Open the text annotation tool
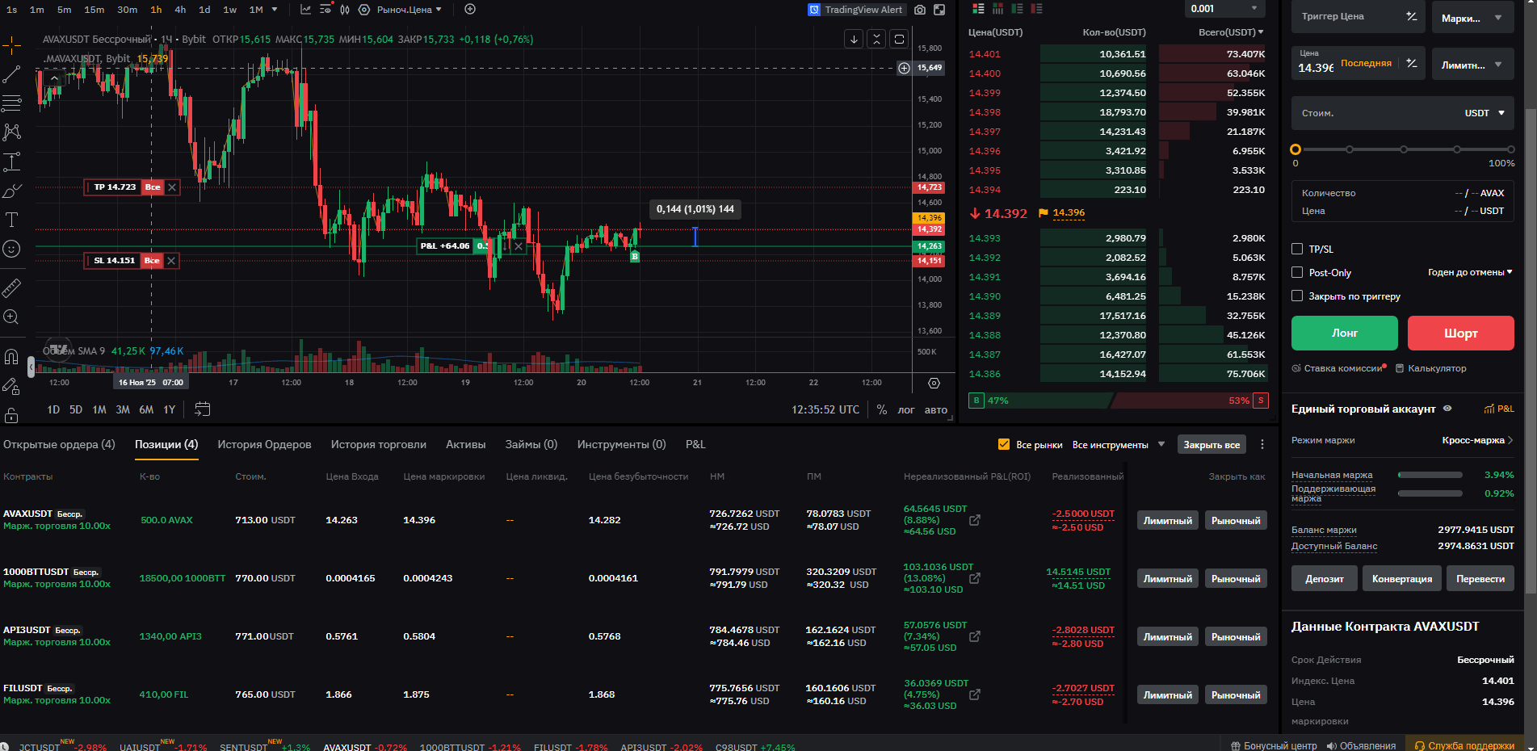Viewport: 1537px width, 751px height. 12,219
